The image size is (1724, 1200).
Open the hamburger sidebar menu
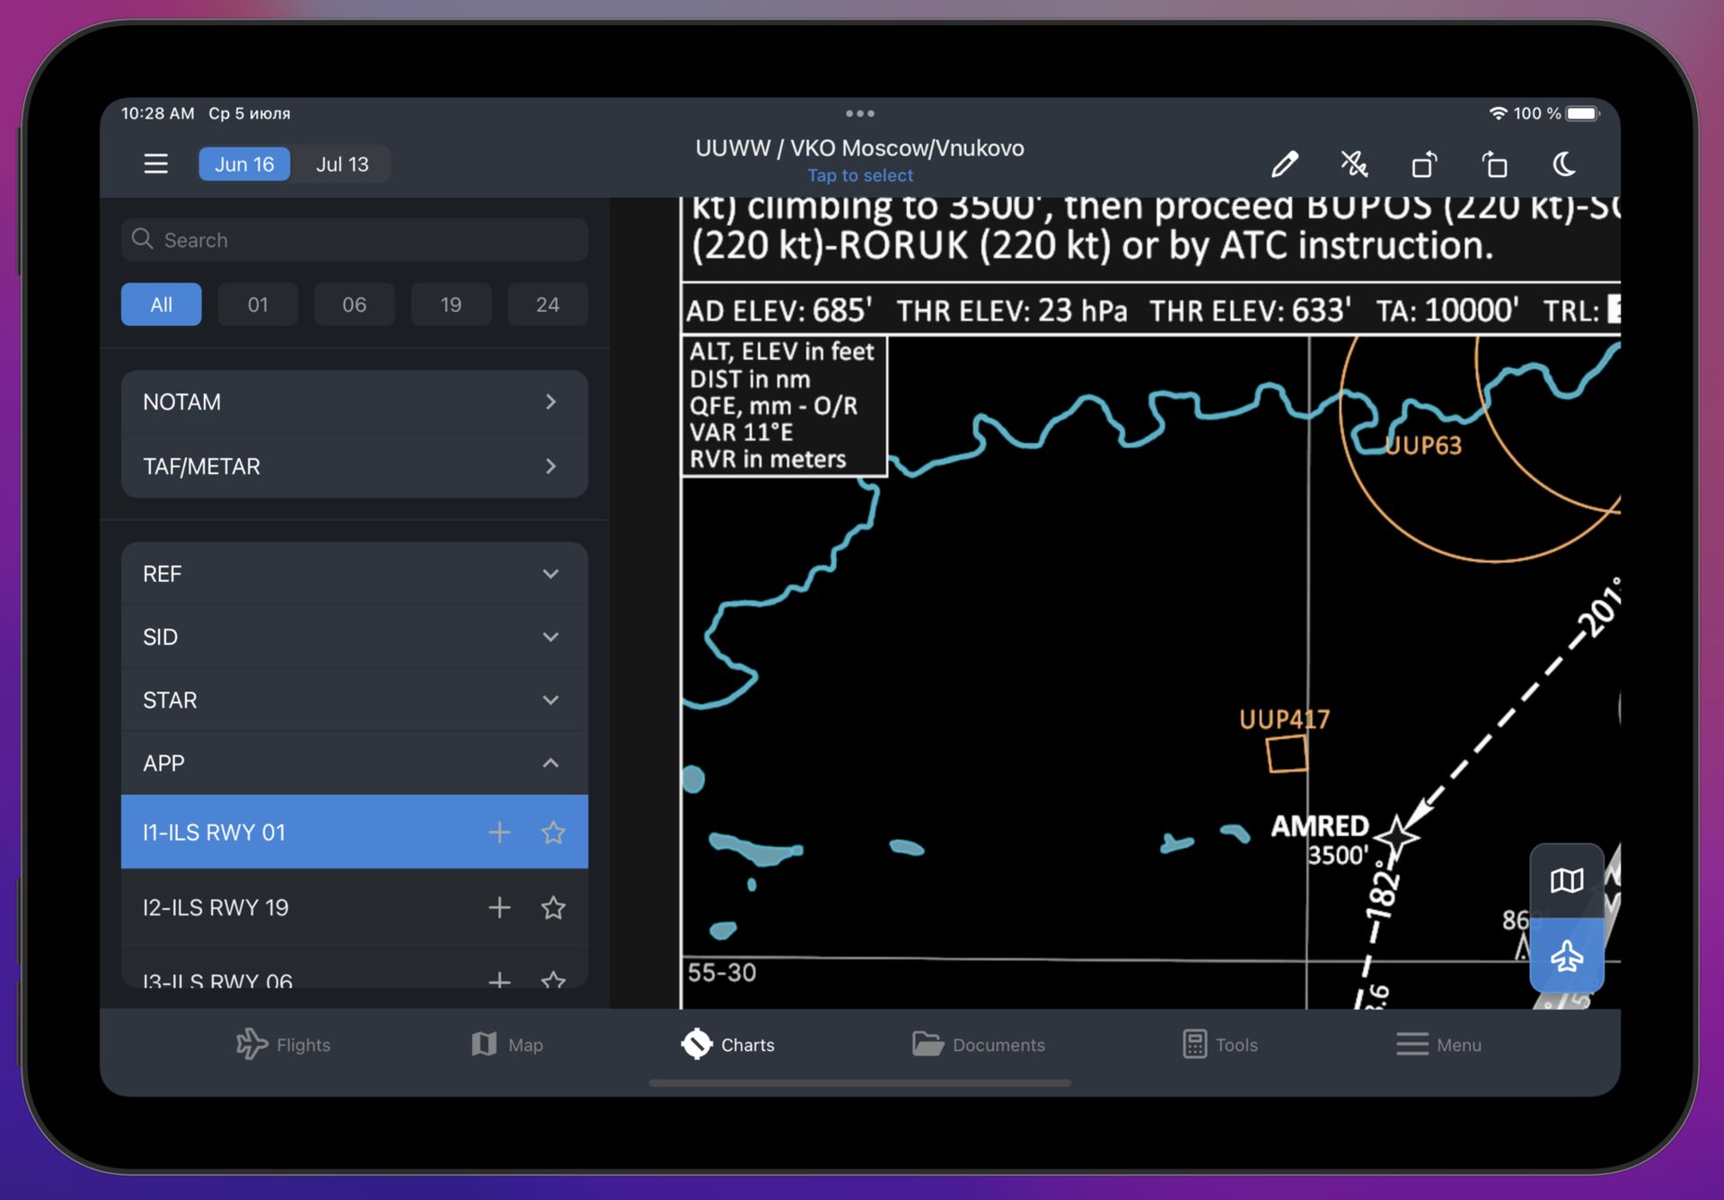coord(155,163)
